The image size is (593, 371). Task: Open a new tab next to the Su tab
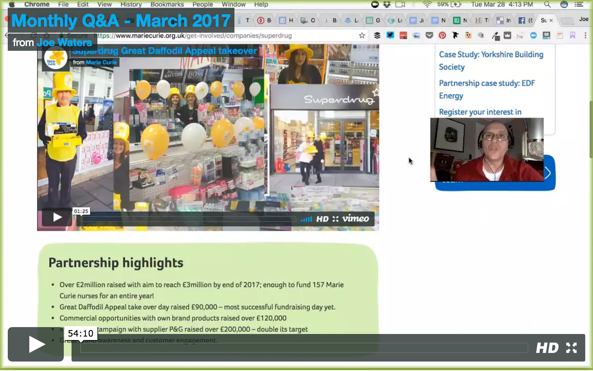(x=567, y=21)
